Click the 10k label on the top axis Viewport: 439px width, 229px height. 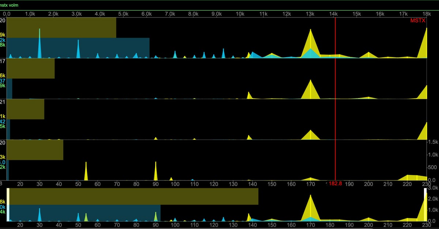[x=240, y=14]
